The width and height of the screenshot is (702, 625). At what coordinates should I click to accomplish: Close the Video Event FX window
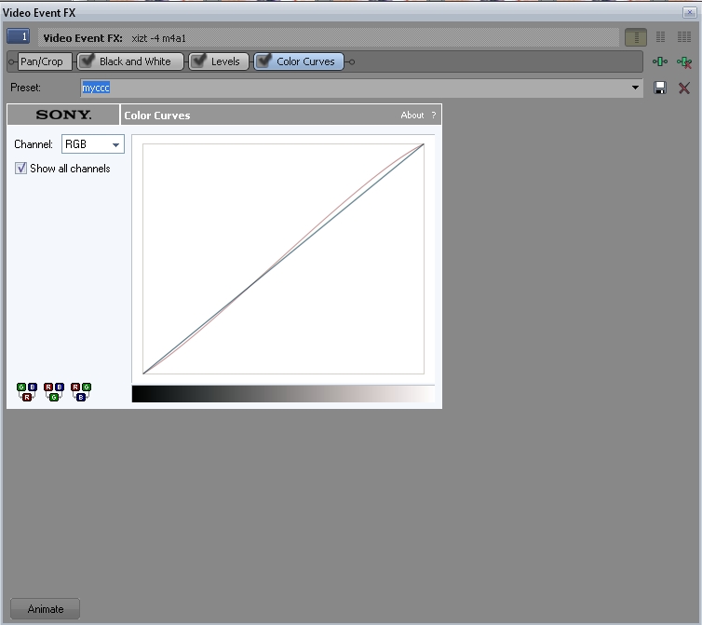tap(690, 12)
